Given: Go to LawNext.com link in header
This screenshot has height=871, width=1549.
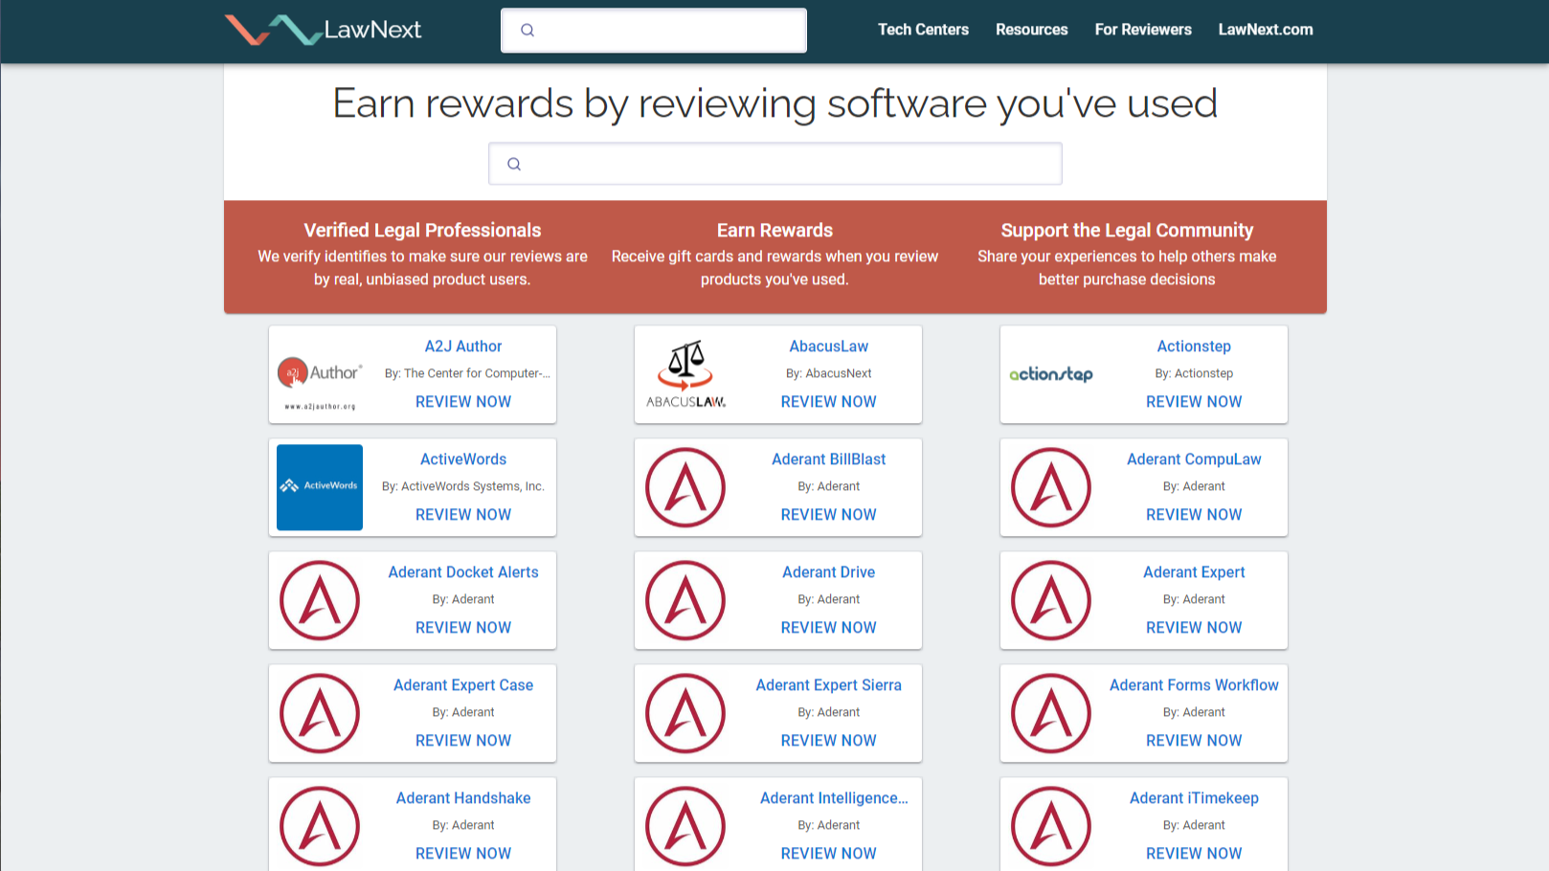Looking at the screenshot, I should tap(1266, 30).
